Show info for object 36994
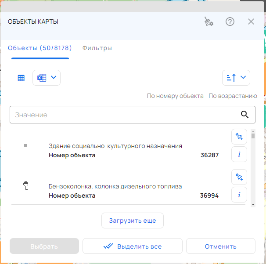Screen dimensions: 266x264 239,195
